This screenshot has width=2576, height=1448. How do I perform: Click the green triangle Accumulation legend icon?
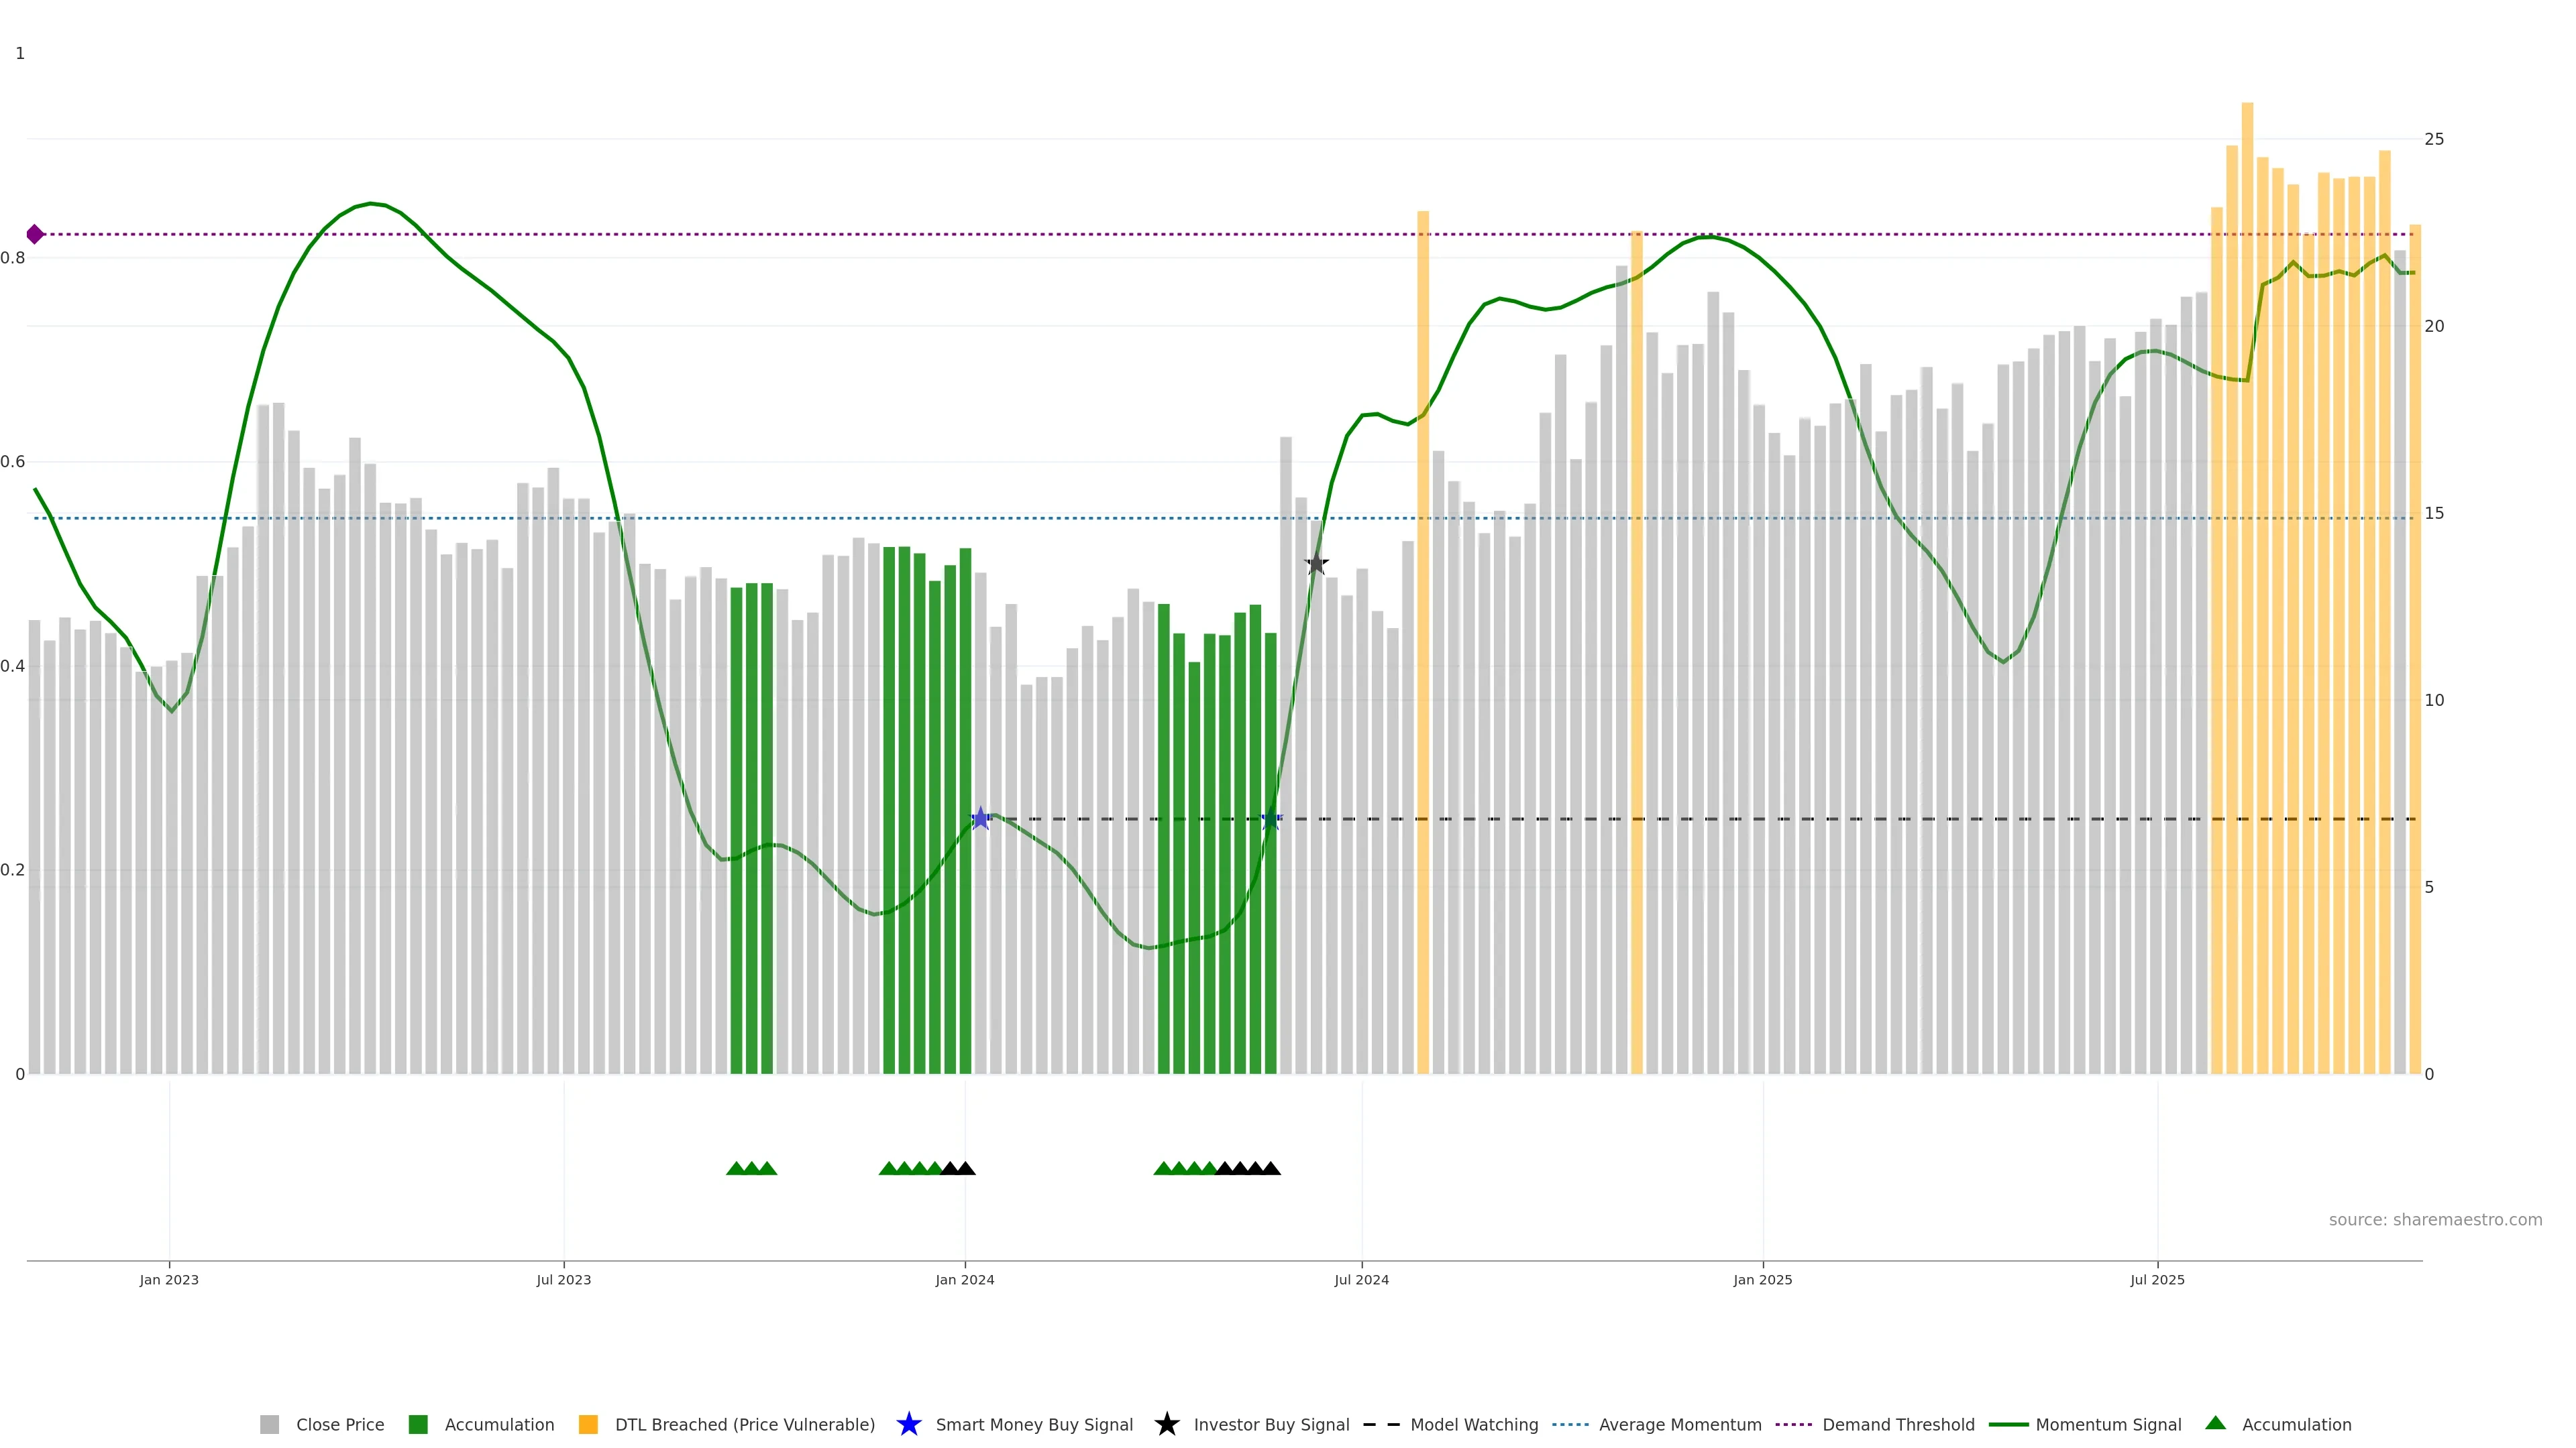(x=2215, y=1423)
